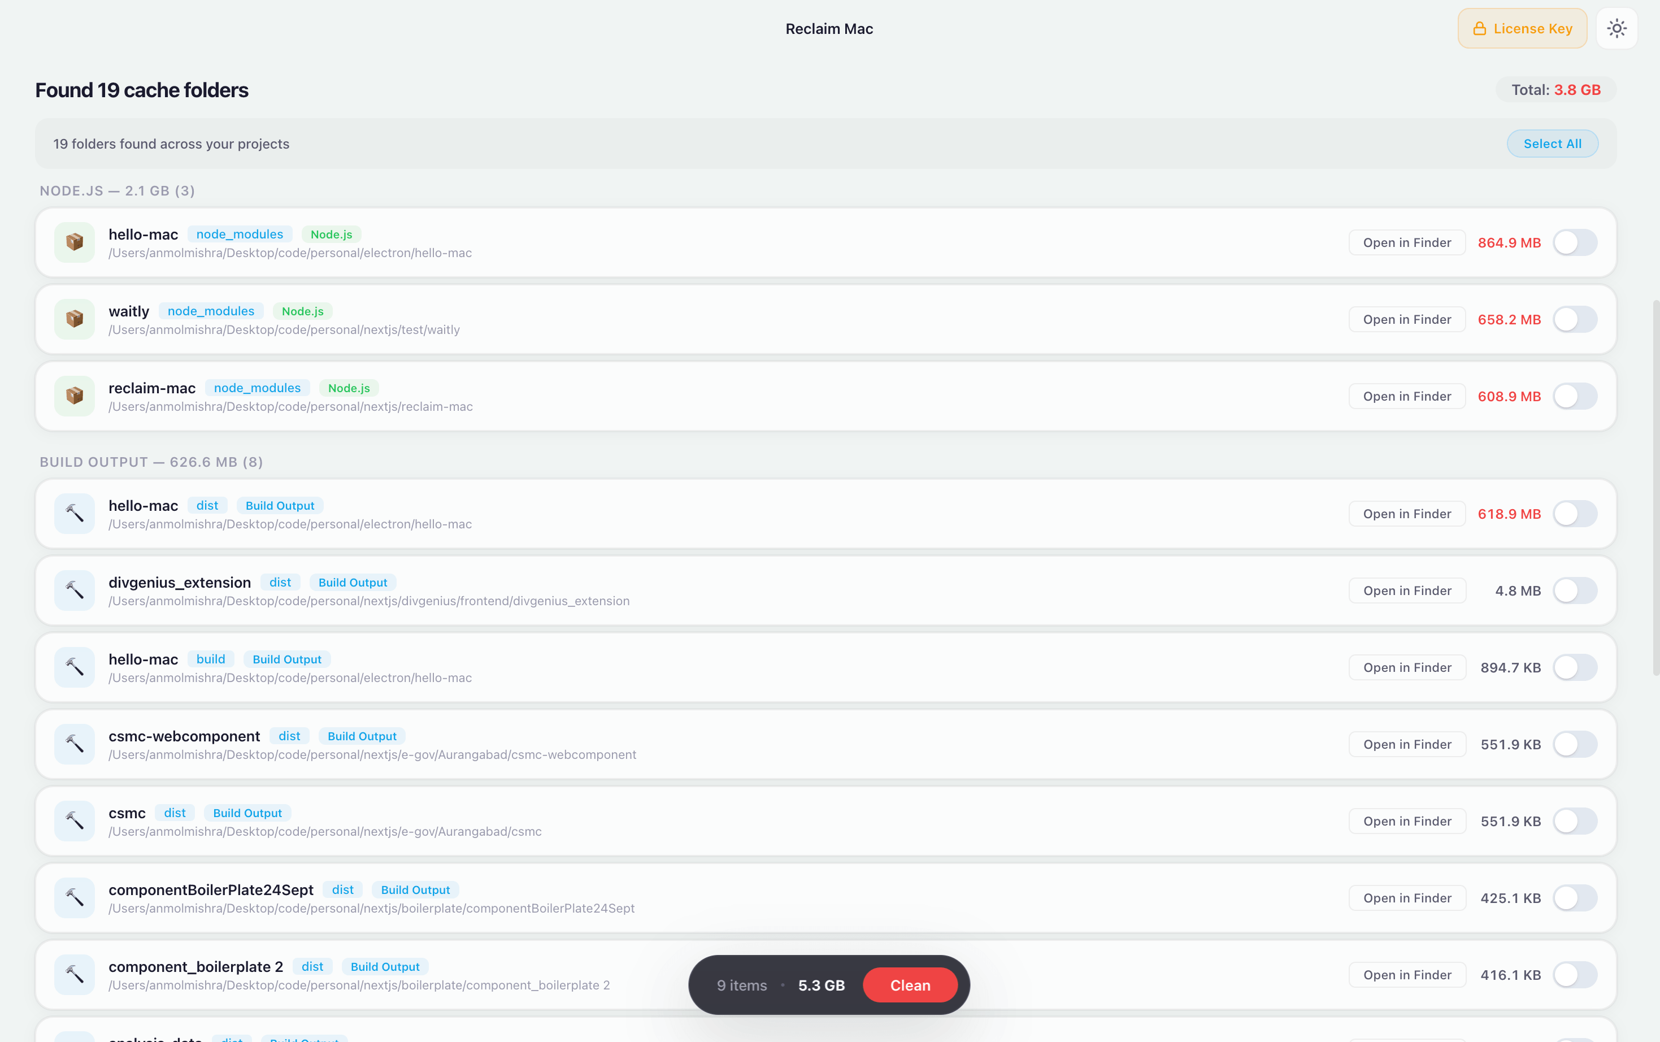Viewport: 1660px width, 1042px height.
Task: Enable csmc-webcomponent toggle switch
Action: pyautogui.click(x=1575, y=744)
